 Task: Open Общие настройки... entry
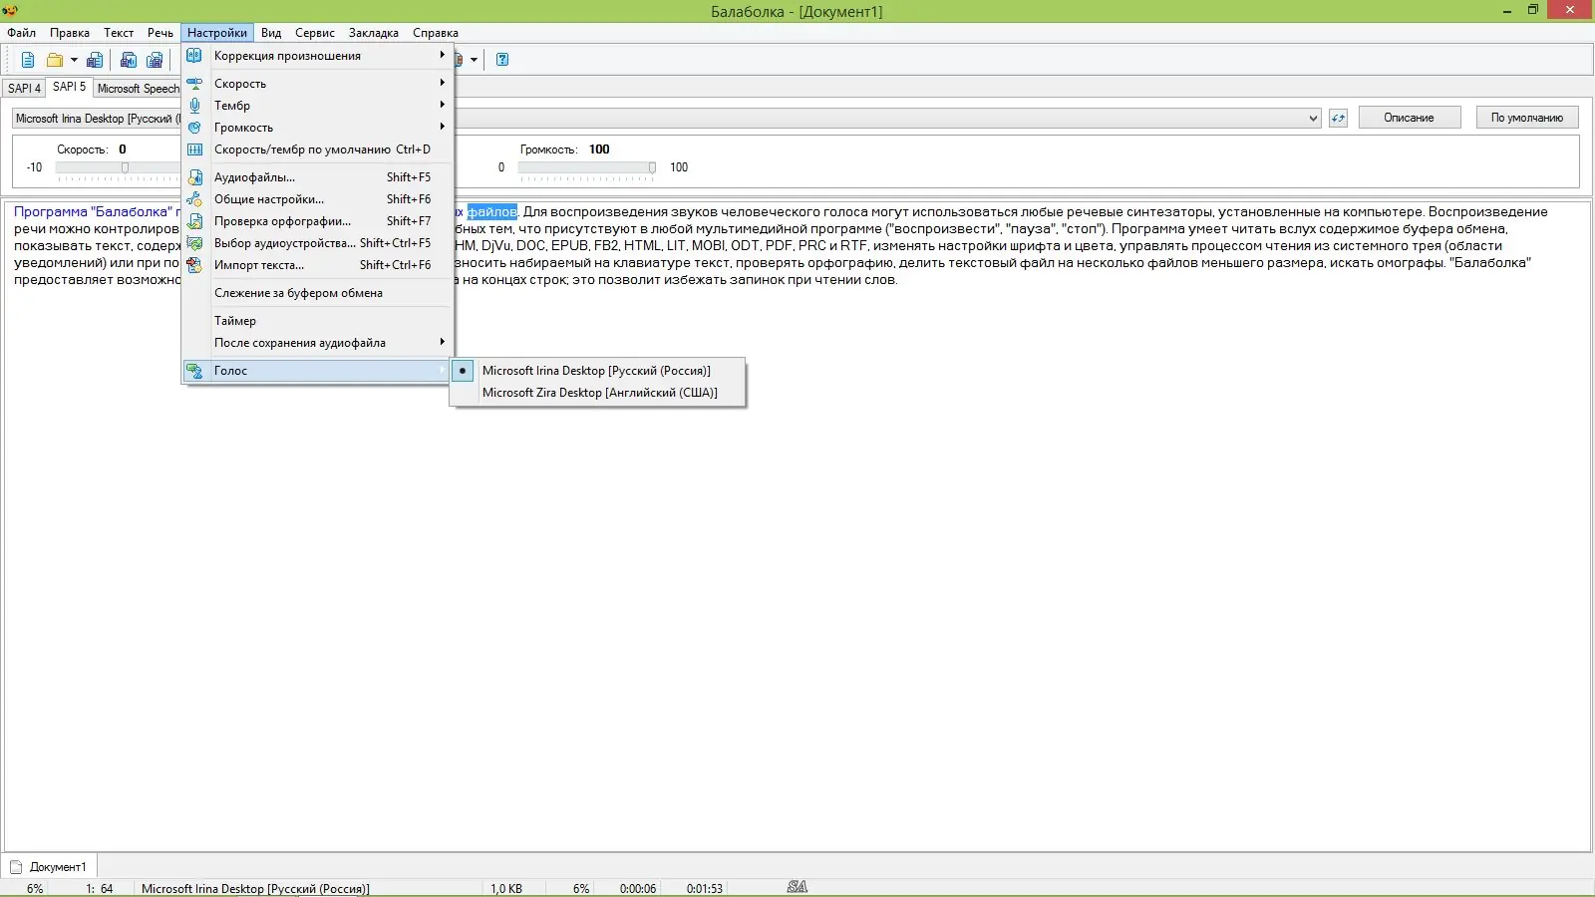point(317,199)
